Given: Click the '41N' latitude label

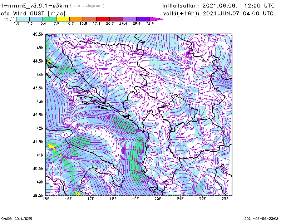Looking at the screenshot, I should pos(40,155).
